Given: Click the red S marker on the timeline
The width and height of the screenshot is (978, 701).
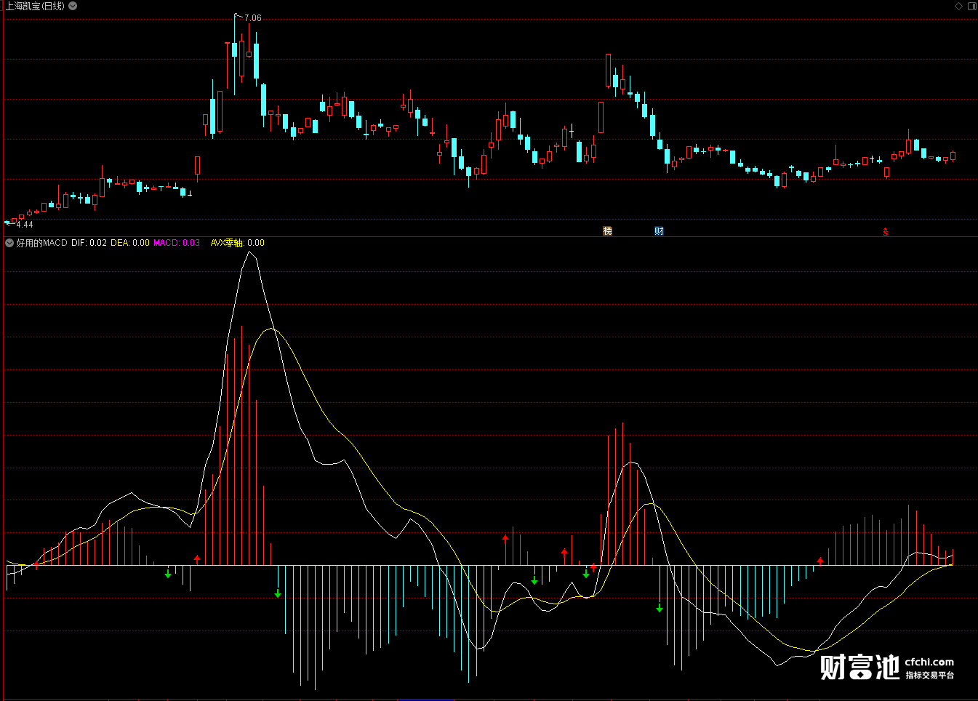Looking at the screenshot, I should click(886, 232).
